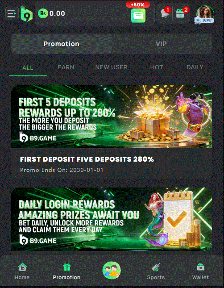The height and width of the screenshot is (288, 224).
Task: Show the HOT promotions filter
Action: point(157,67)
